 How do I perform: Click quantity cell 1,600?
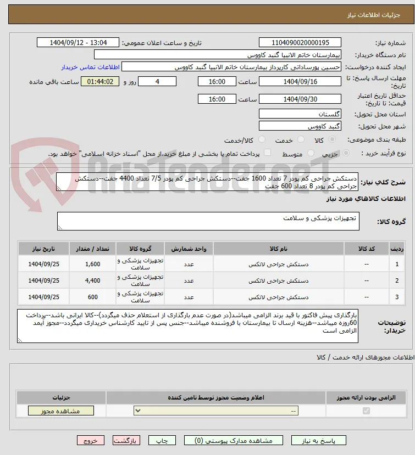tap(93, 264)
